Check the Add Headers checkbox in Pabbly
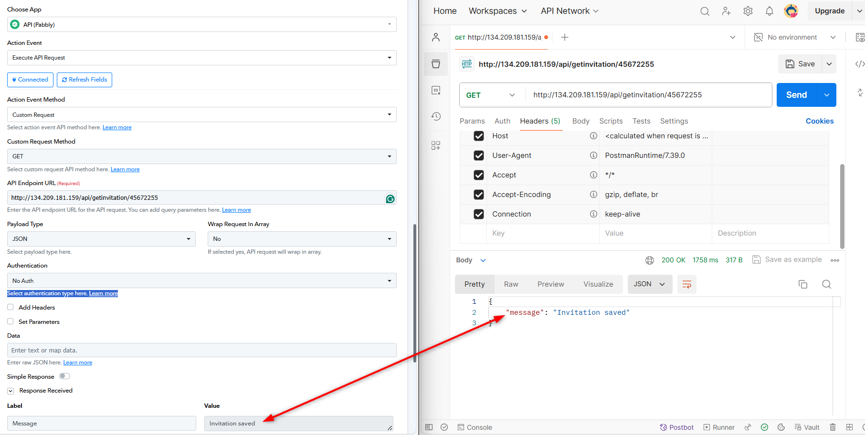 pyautogui.click(x=11, y=307)
